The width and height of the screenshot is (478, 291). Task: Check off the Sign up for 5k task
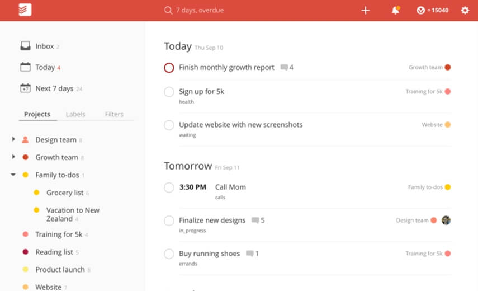(x=169, y=92)
